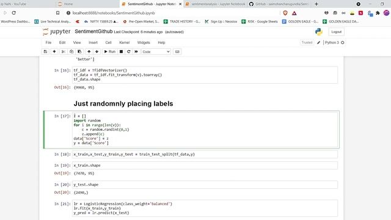This screenshot has height=220, width=391.
Task: Click inside cell In [17] code editor
Action: pyautogui.click(x=205, y=130)
